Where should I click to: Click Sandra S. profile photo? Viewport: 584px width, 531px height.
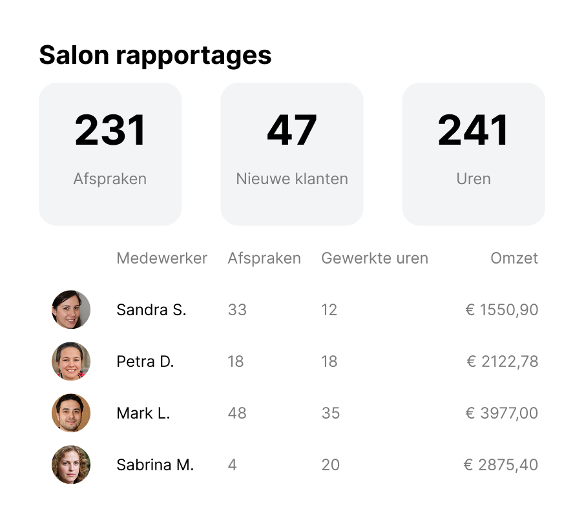[x=71, y=309]
